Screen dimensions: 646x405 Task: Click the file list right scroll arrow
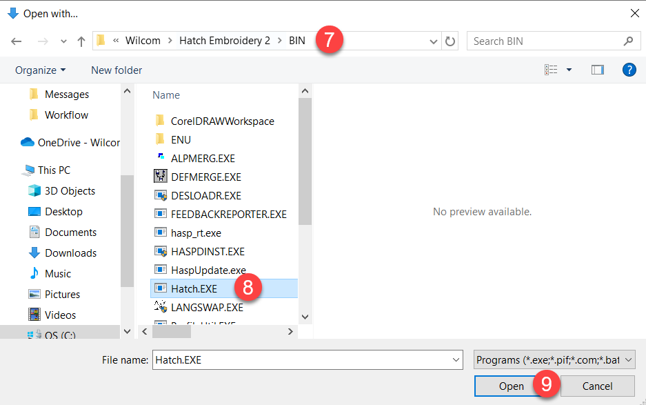[x=290, y=332]
